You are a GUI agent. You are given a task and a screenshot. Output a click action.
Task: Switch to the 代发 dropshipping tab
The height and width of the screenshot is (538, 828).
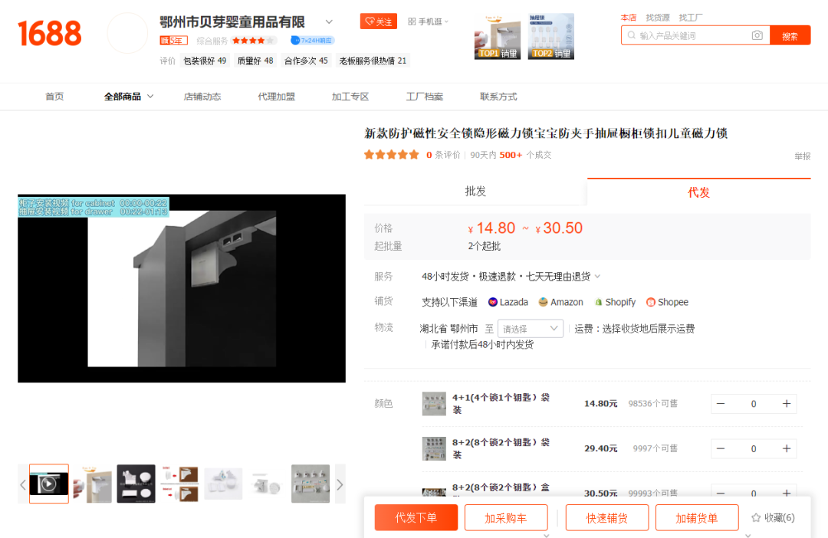[x=698, y=192]
